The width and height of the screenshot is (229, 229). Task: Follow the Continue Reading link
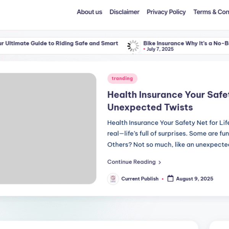click(x=131, y=162)
